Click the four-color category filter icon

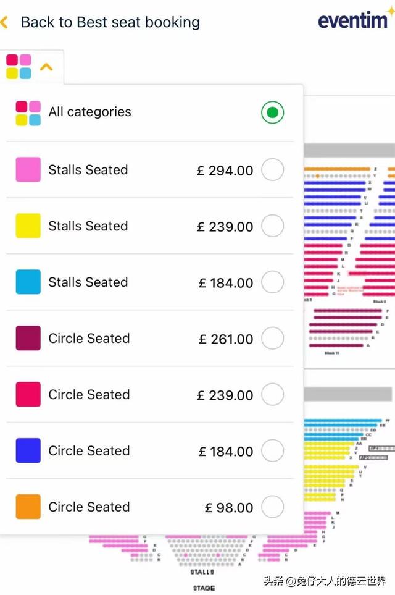[x=19, y=67]
